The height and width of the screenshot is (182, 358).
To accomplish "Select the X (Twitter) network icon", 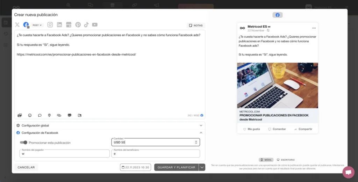I will coord(17,25).
